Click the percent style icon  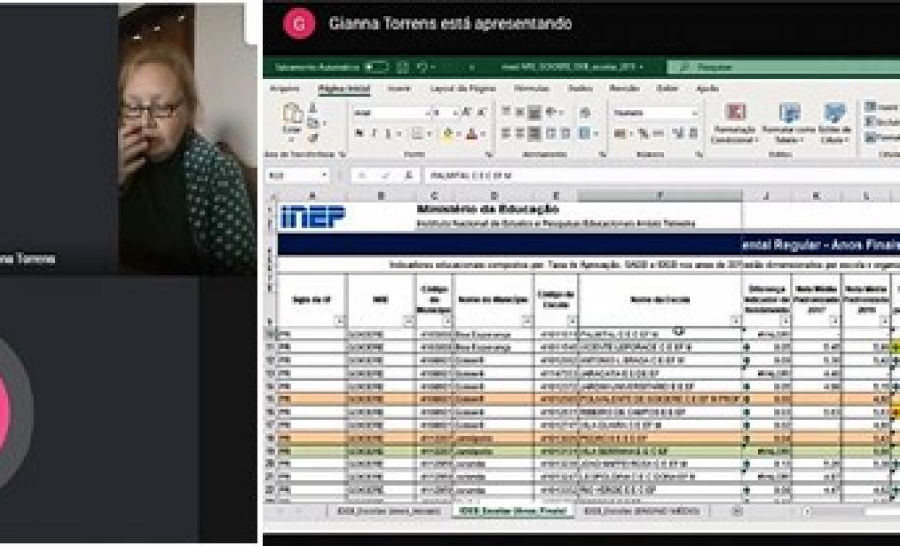[x=642, y=134]
